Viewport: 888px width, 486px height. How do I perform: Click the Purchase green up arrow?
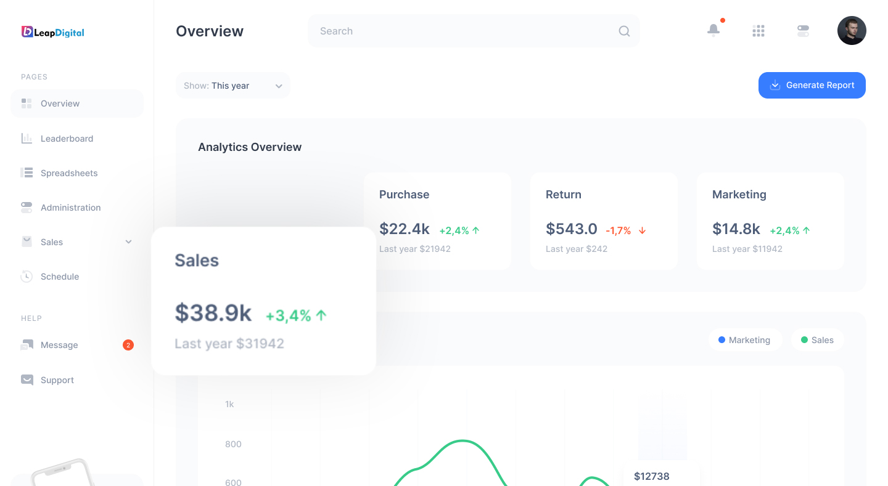(475, 230)
